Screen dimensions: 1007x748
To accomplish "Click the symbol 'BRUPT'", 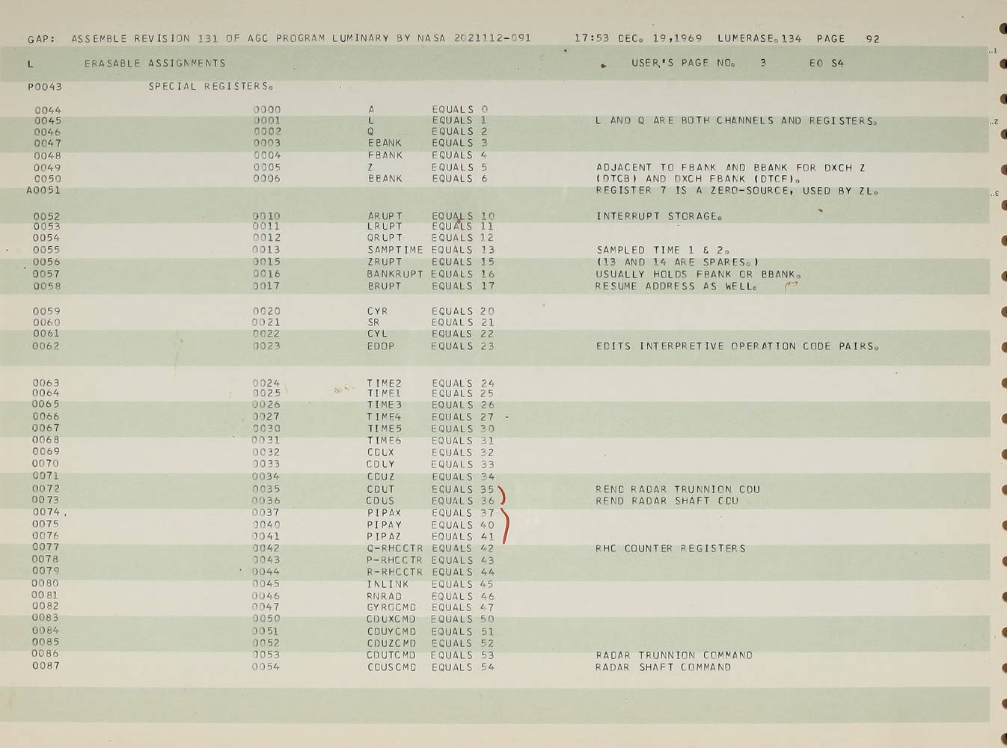I will [x=385, y=286].
